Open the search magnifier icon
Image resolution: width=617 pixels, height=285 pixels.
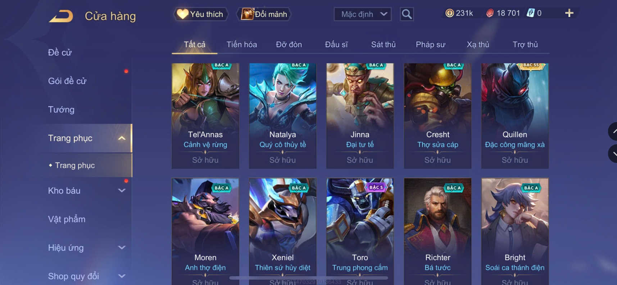click(407, 14)
